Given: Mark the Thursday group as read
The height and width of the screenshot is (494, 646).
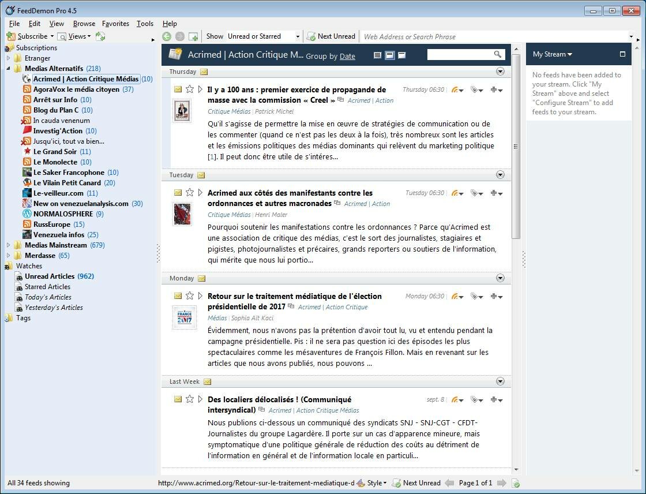Looking at the screenshot, I should pos(204,72).
